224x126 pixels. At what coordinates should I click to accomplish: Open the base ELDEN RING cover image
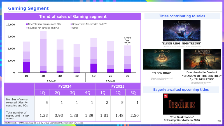[x=162, y=59]
